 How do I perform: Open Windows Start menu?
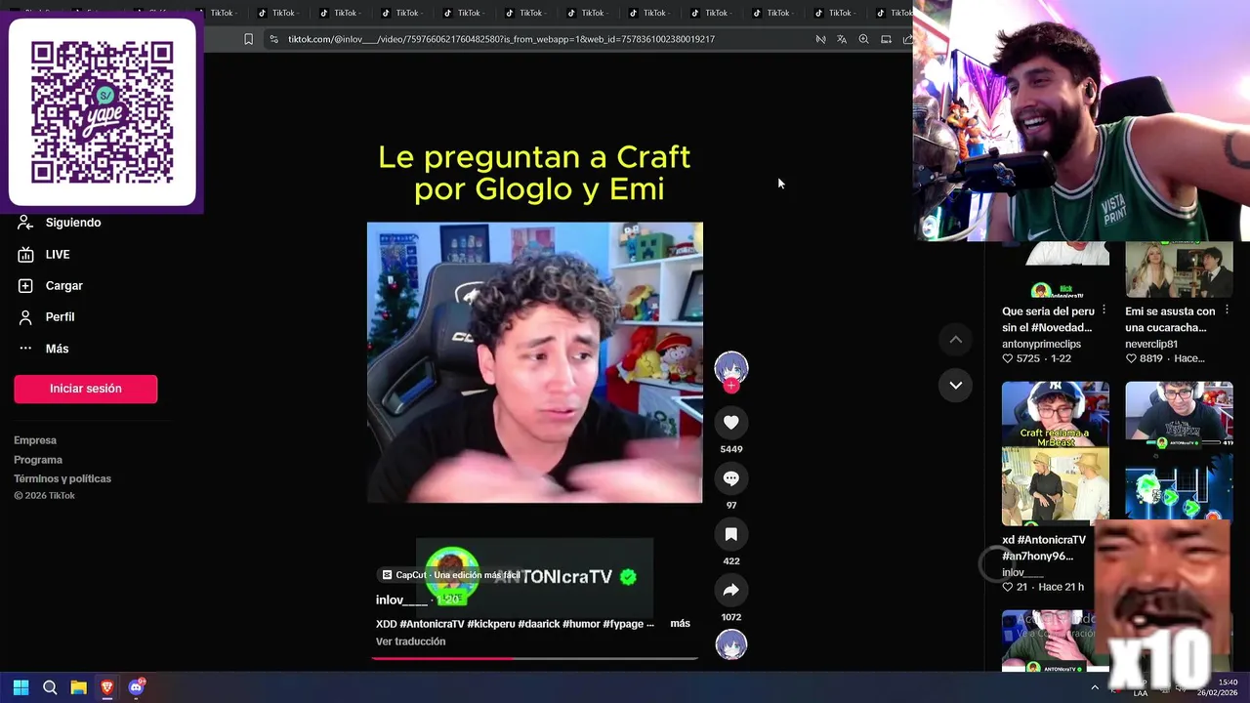pos(21,687)
